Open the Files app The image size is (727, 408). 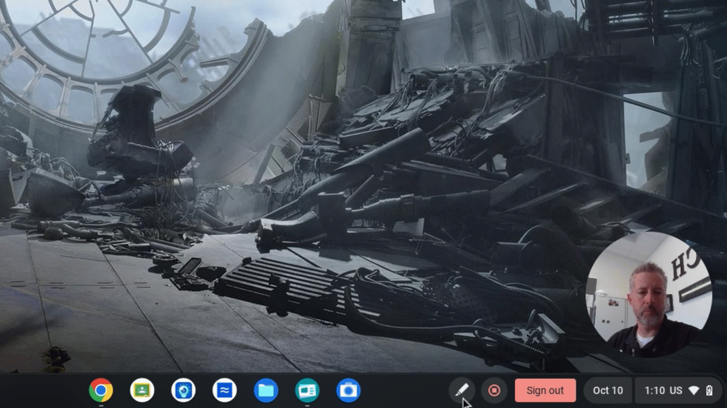[266, 390]
